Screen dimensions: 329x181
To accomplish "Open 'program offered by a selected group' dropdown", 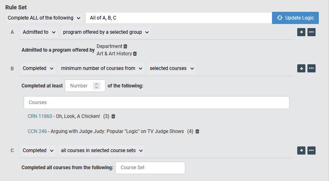I will pyautogui.click(x=106, y=32).
